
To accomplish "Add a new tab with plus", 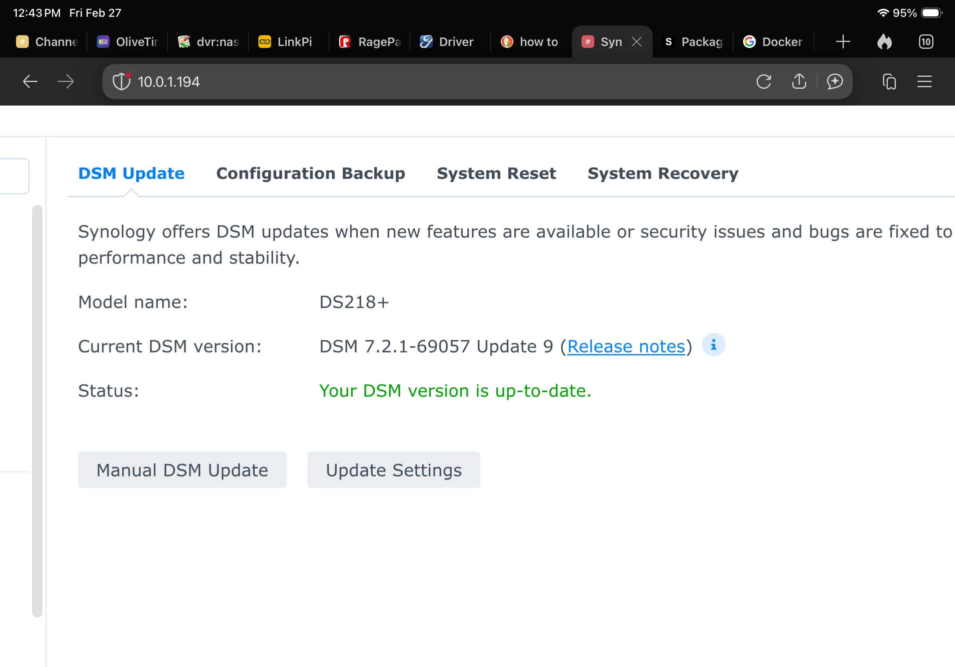I will pyautogui.click(x=843, y=42).
